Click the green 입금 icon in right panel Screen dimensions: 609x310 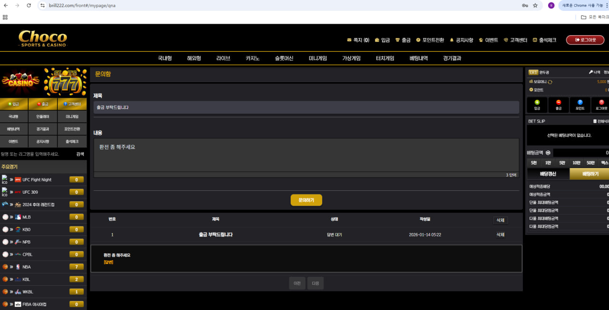537,103
